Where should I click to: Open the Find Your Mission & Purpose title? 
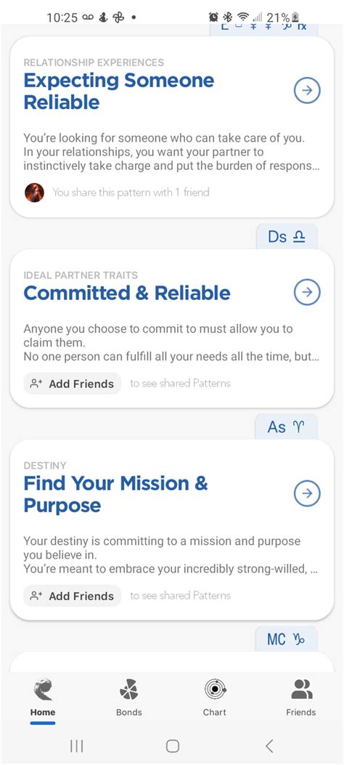pos(116,494)
